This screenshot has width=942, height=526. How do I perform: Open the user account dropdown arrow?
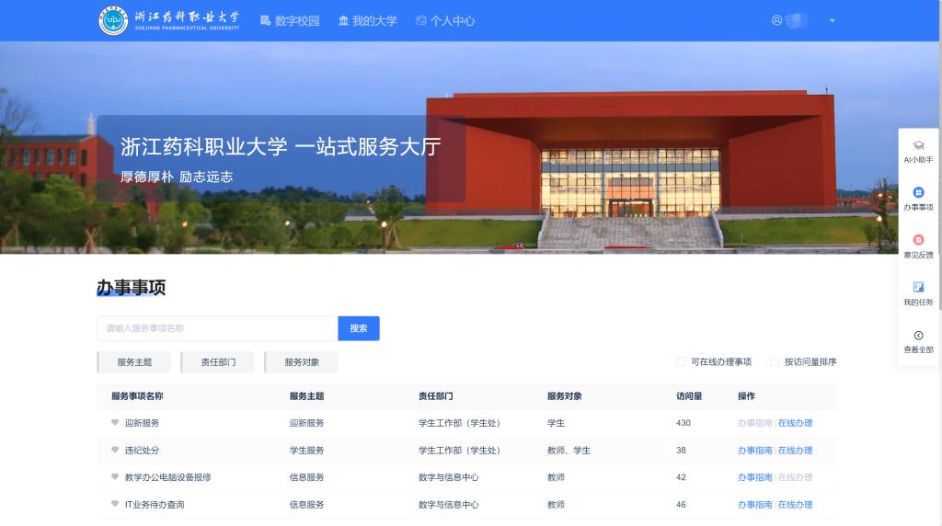[x=833, y=20]
